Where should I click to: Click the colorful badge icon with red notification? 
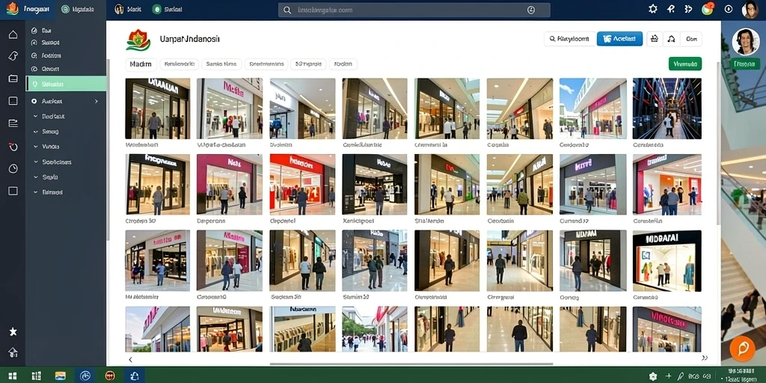[x=707, y=9]
